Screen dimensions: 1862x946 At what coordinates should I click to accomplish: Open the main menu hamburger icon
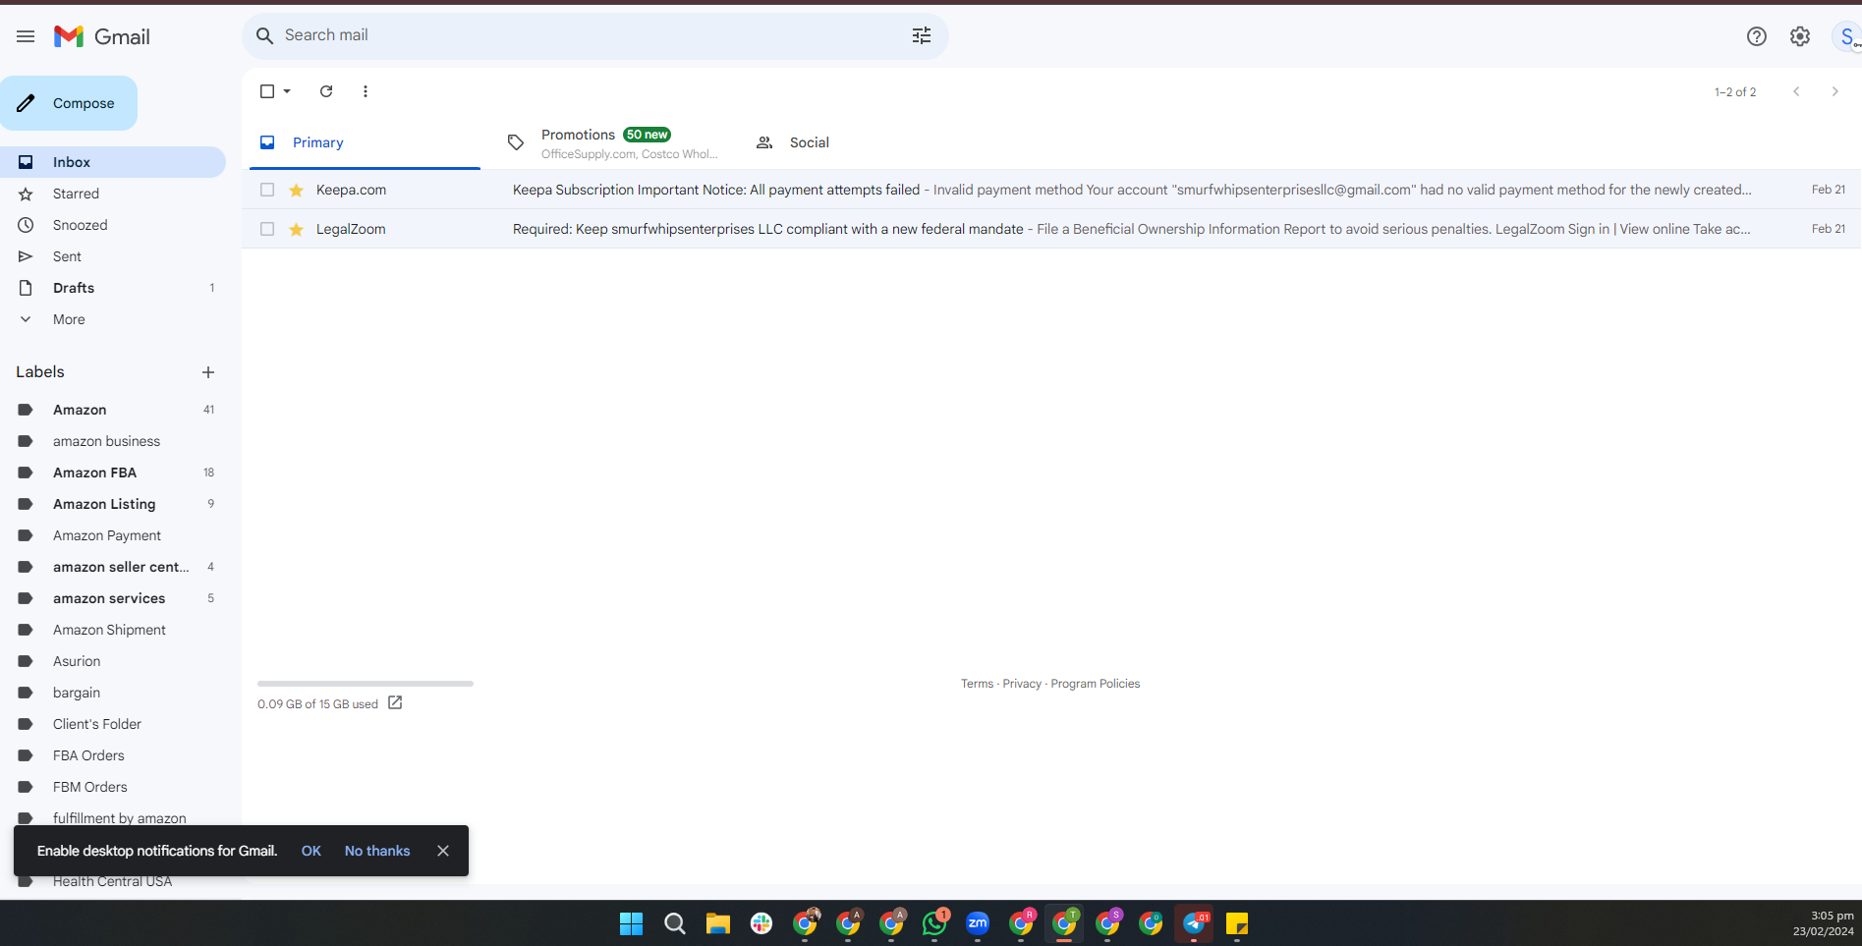[26, 36]
